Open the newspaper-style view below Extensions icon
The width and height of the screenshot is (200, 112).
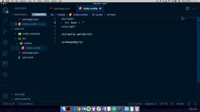click(x=5, y=64)
